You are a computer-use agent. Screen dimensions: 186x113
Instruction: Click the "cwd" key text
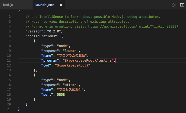coord(46,65)
